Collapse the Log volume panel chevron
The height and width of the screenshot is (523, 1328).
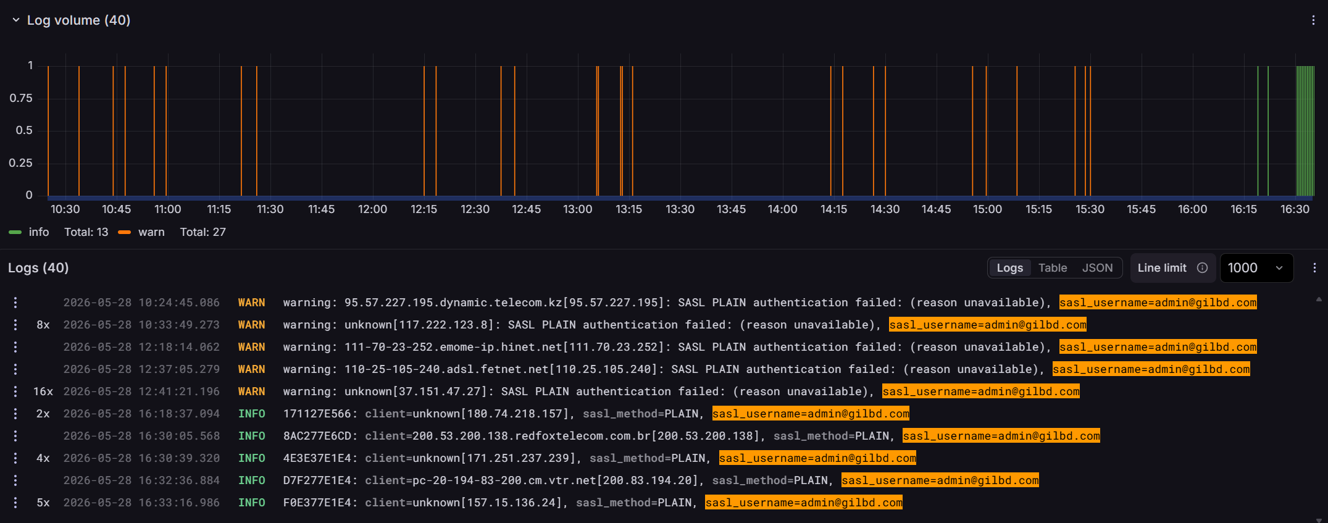point(16,20)
